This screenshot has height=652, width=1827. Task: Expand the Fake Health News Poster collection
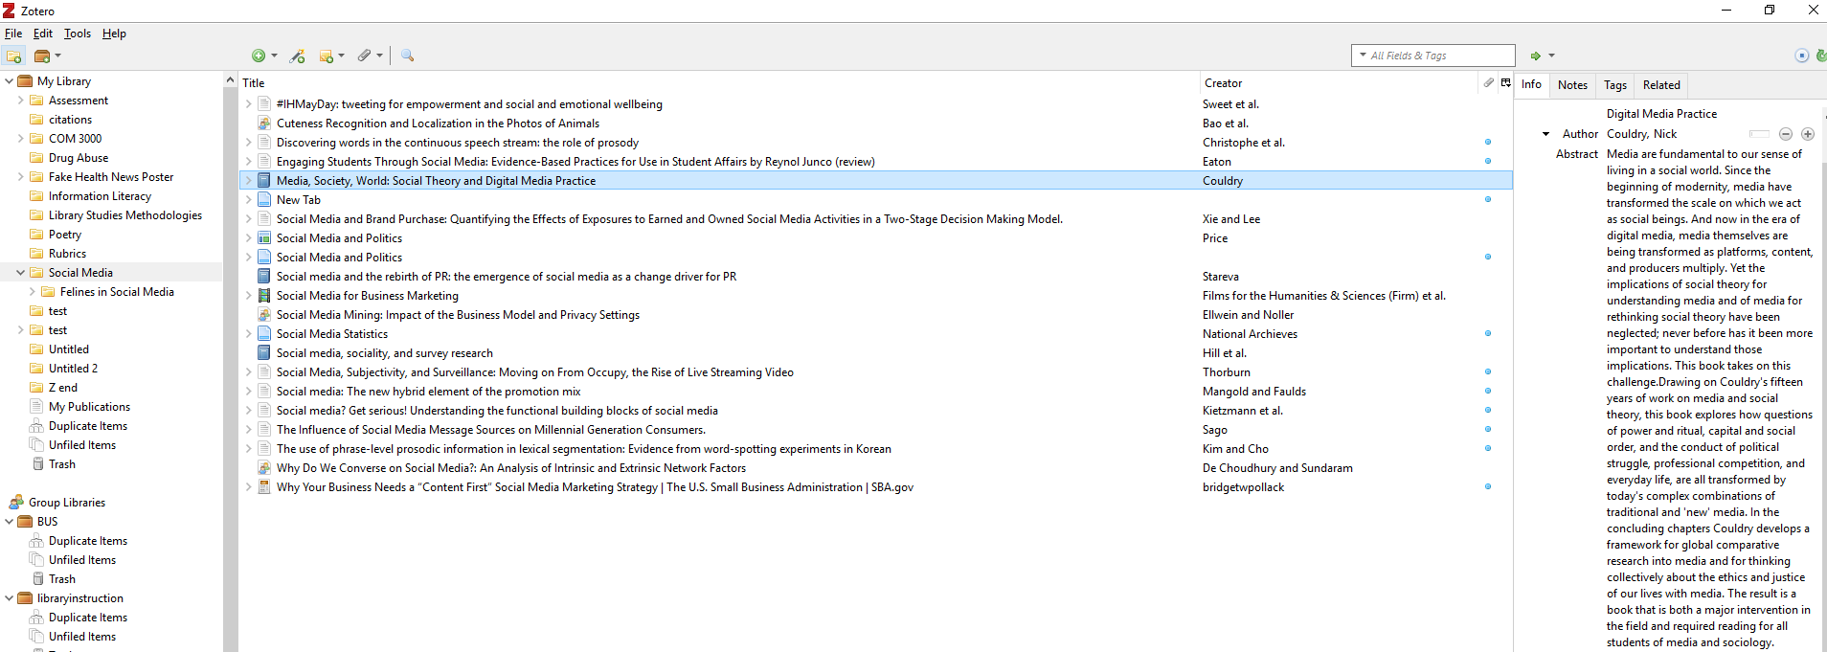tap(20, 177)
